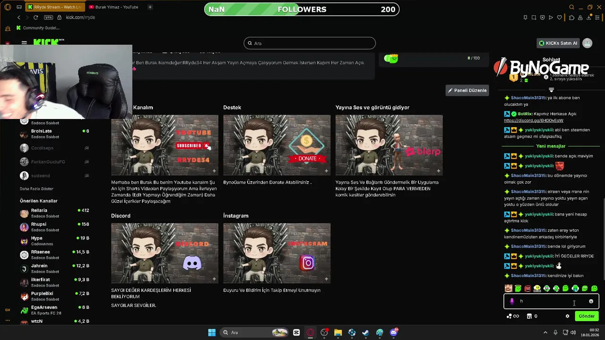Open the YouTube channel panel thumbnail
The width and height of the screenshot is (605, 340).
[164, 145]
